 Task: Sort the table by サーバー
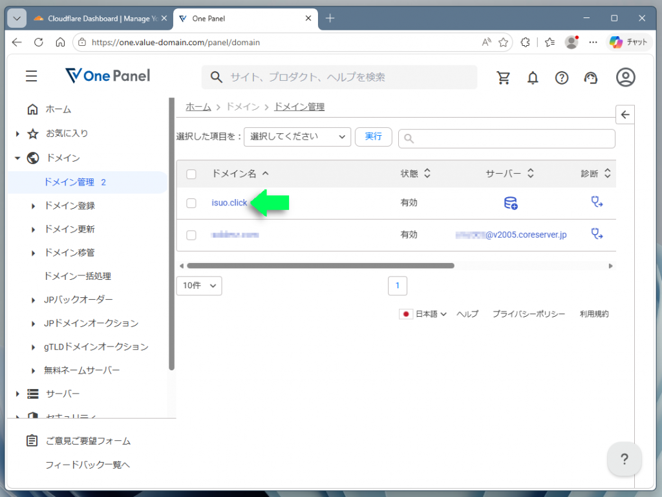[x=509, y=173]
